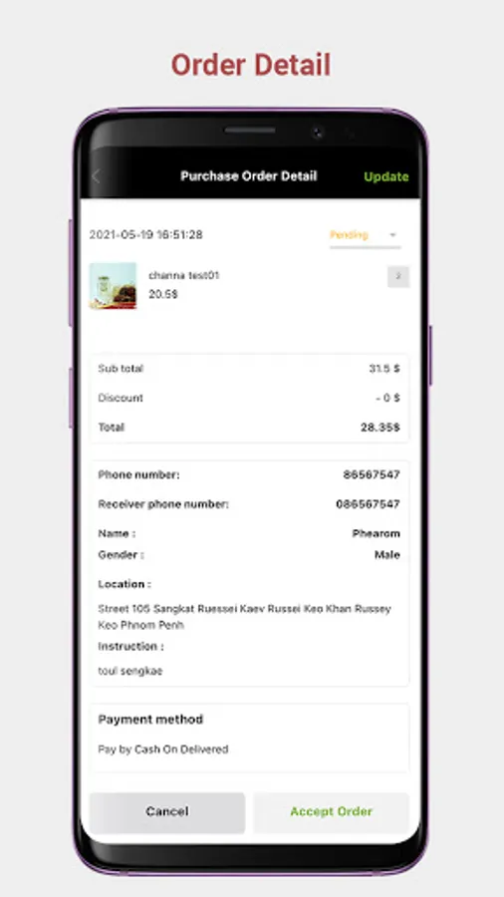Click the Cancel button
The height and width of the screenshot is (897, 504).
click(167, 811)
